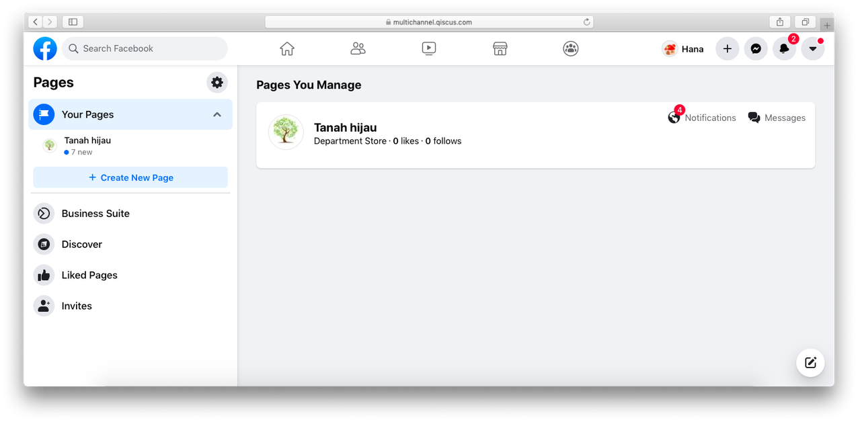Open Watch from the top navigation
The width and height of the screenshot is (858, 422).
click(x=428, y=48)
